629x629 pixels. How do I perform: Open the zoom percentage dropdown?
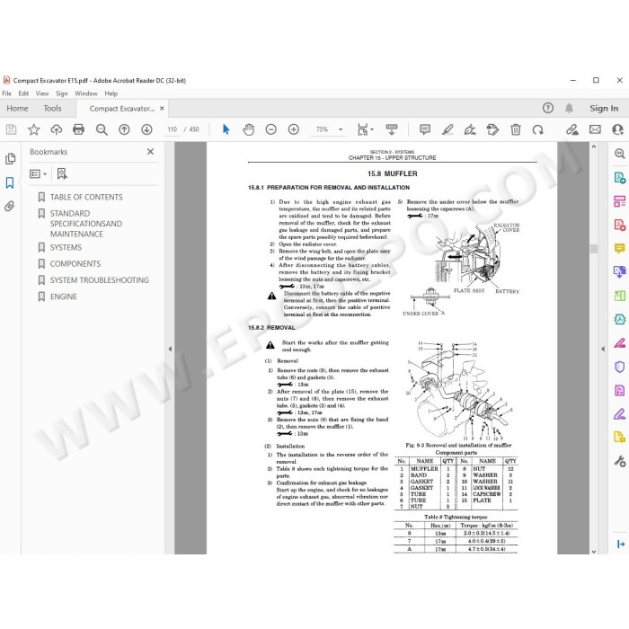pyautogui.click(x=341, y=129)
